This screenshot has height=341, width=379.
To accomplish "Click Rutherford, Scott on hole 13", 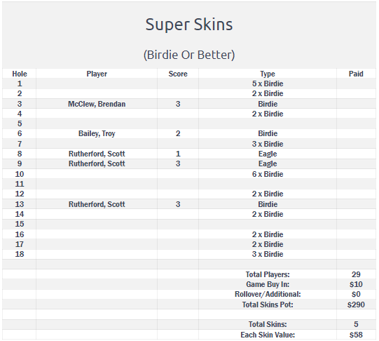I will [x=97, y=204].
